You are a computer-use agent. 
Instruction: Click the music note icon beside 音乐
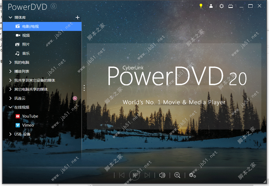click(x=17, y=53)
